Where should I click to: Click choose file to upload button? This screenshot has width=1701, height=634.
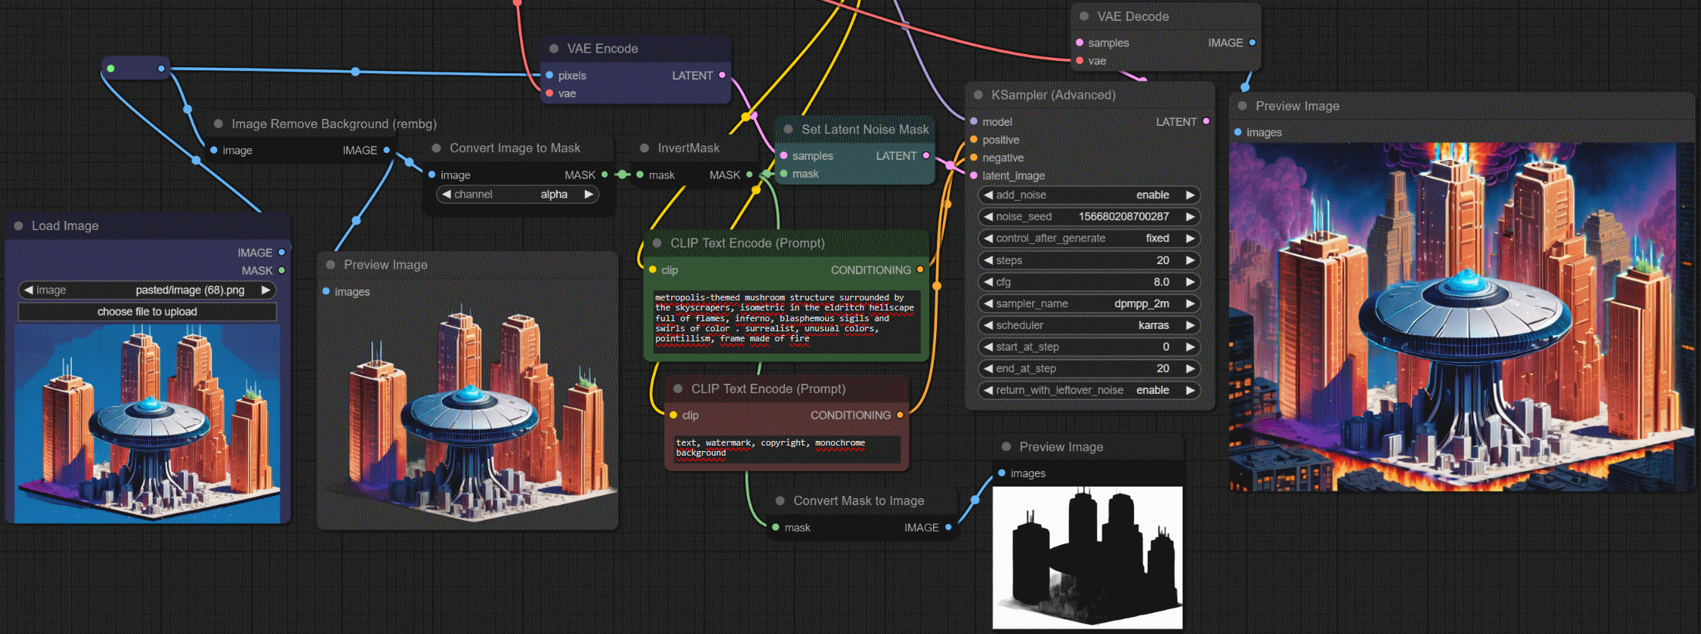tap(147, 312)
